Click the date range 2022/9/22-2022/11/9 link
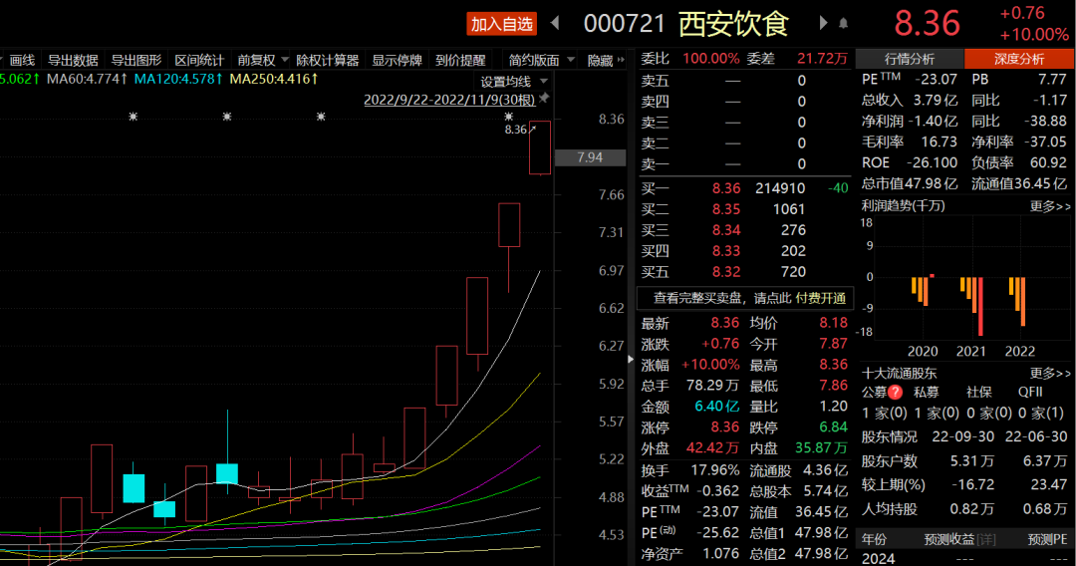The image size is (1076, 566). [x=448, y=101]
